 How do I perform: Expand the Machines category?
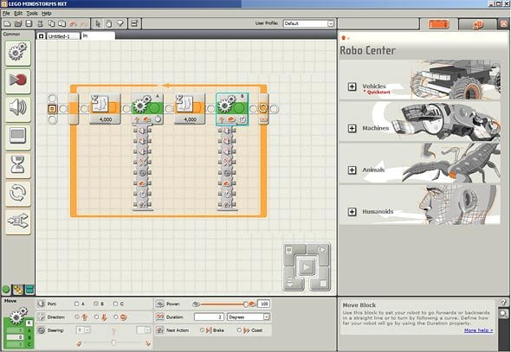352,128
